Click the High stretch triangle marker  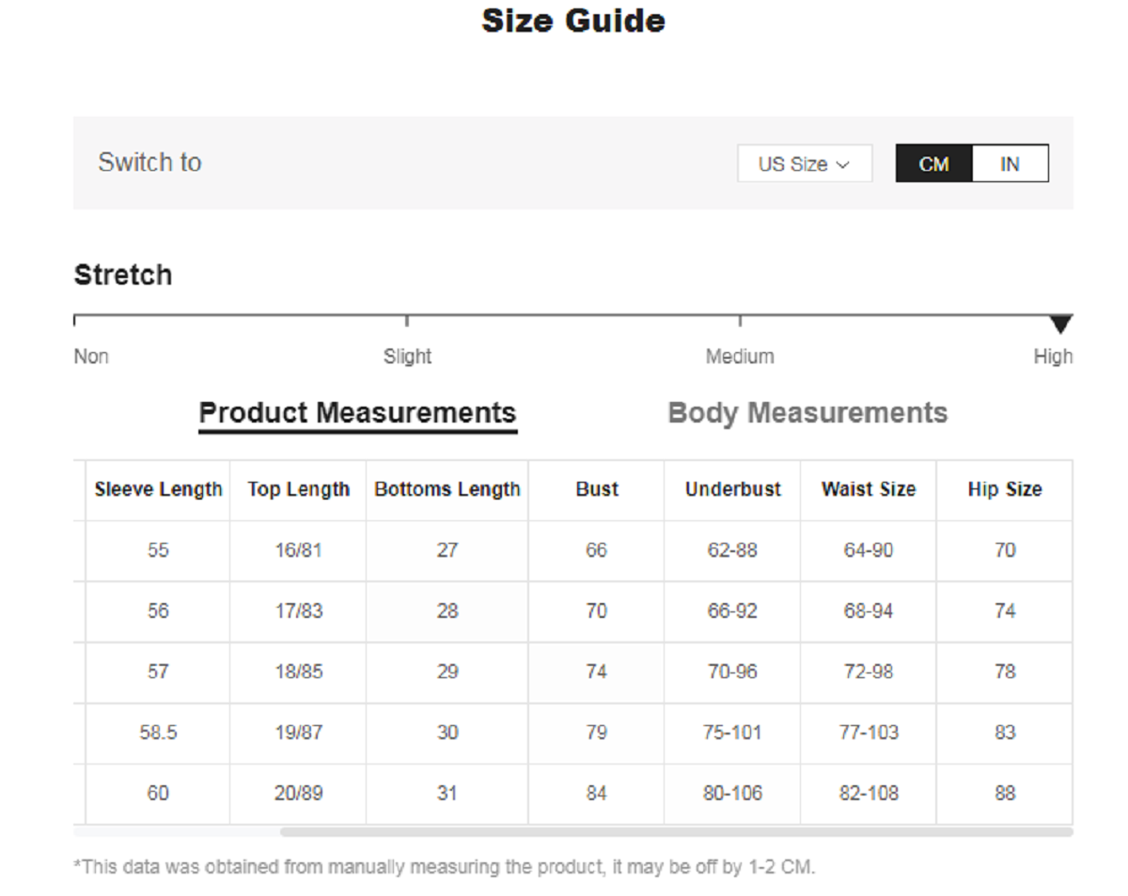click(x=1060, y=325)
